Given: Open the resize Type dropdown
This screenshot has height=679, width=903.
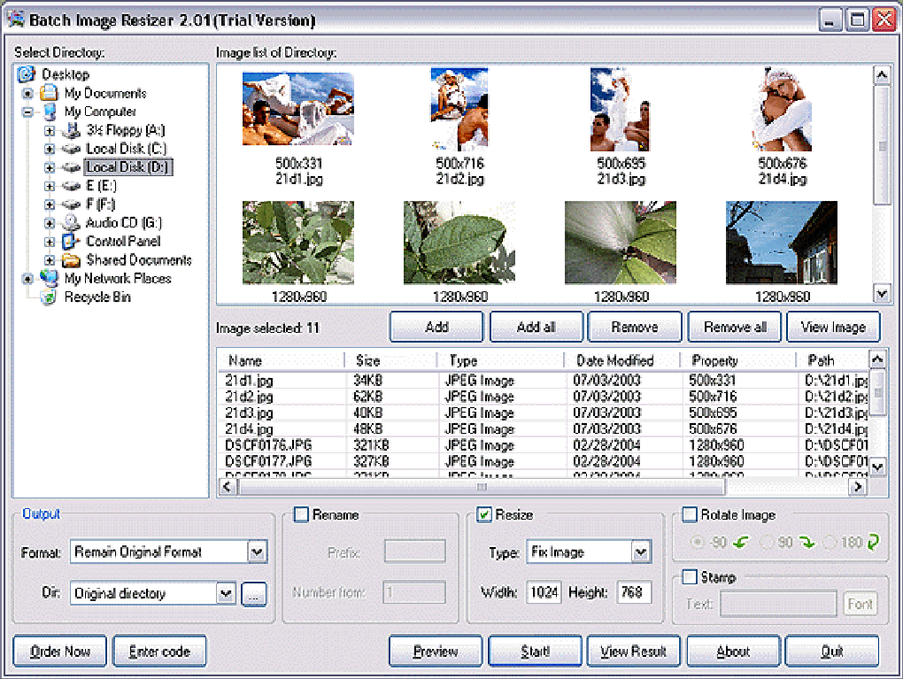Looking at the screenshot, I should coord(640,552).
